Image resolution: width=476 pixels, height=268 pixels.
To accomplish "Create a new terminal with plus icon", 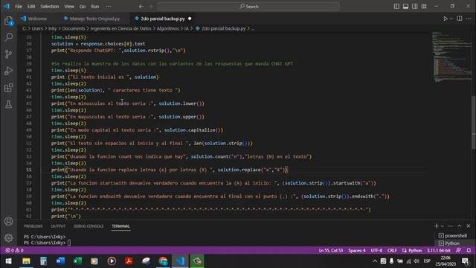I will tap(437, 226).
